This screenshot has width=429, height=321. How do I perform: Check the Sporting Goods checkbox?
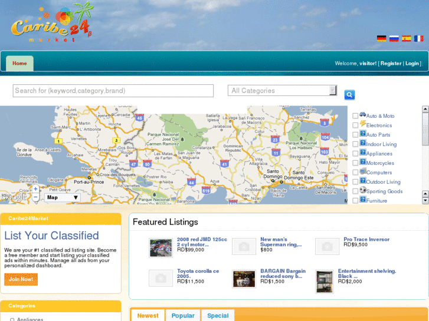[x=355, y=191]
